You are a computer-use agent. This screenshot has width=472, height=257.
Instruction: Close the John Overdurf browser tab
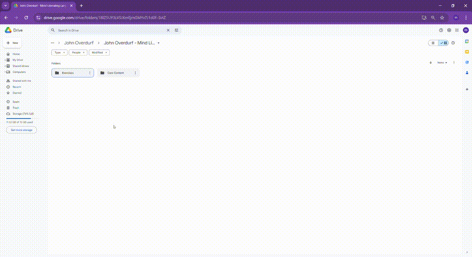71,5
